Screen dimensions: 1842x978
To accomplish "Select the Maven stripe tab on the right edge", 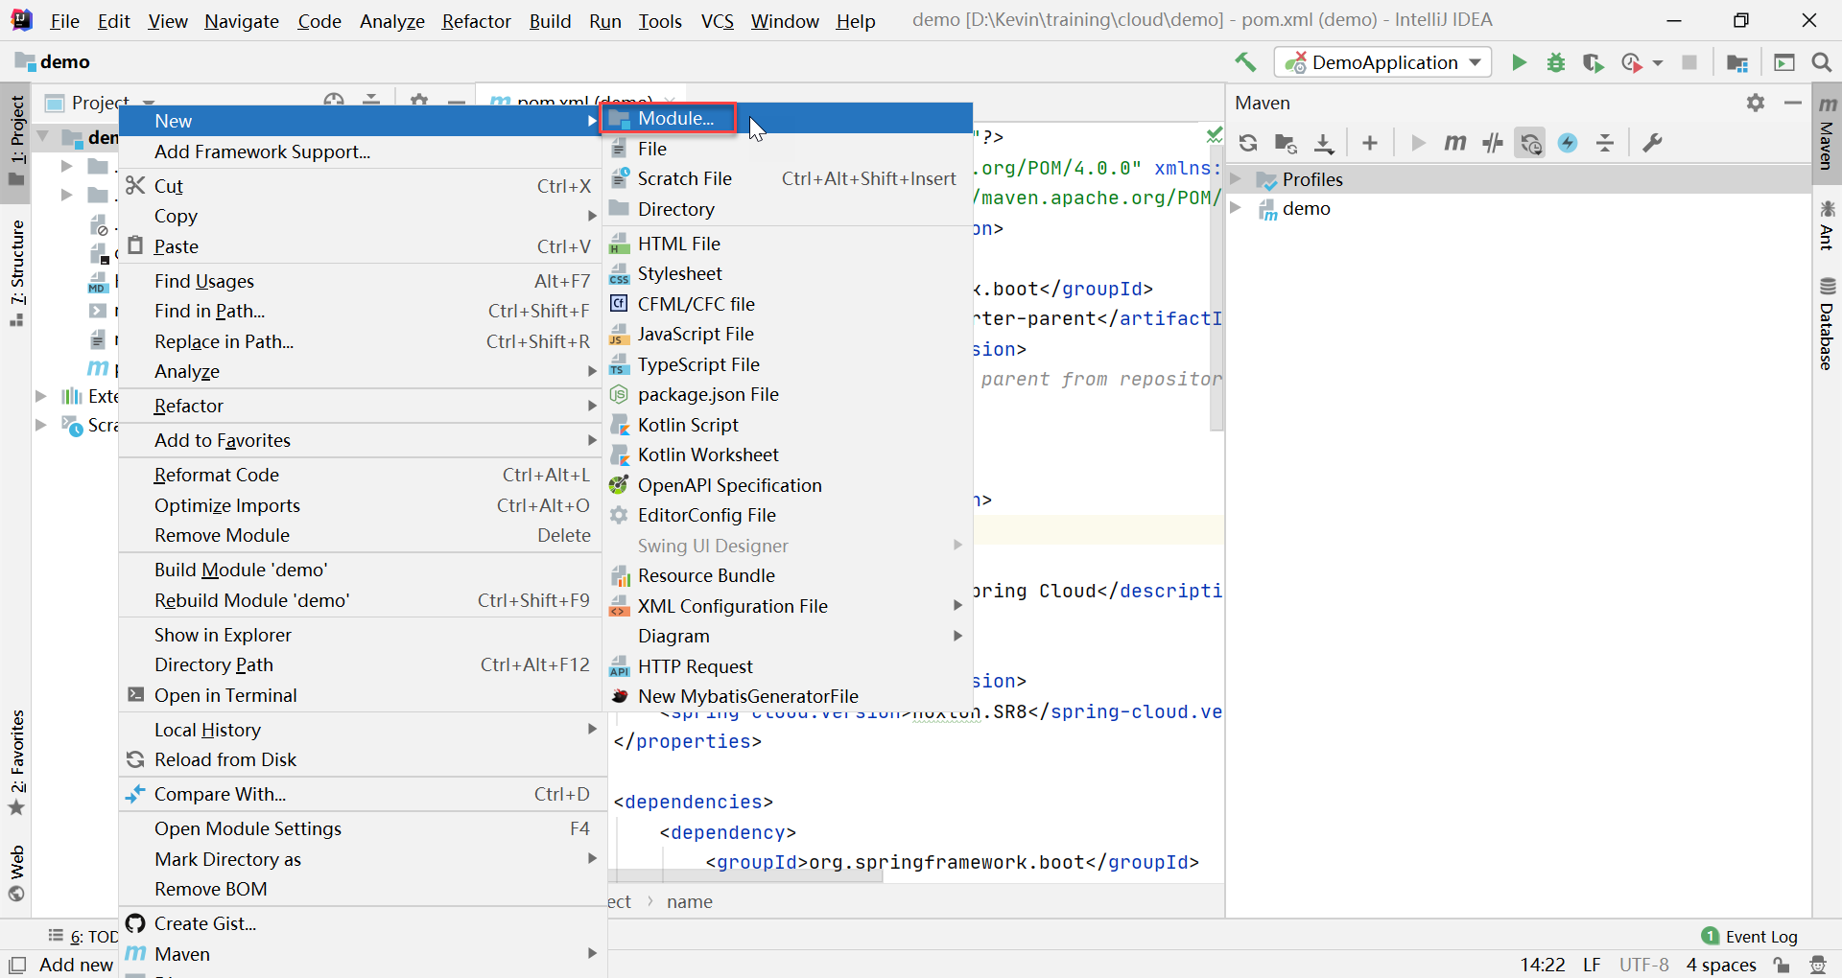I will click(x=1827, y=132).
